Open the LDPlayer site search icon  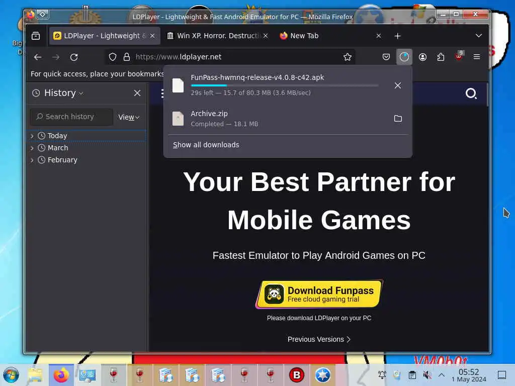click(471, 93)
